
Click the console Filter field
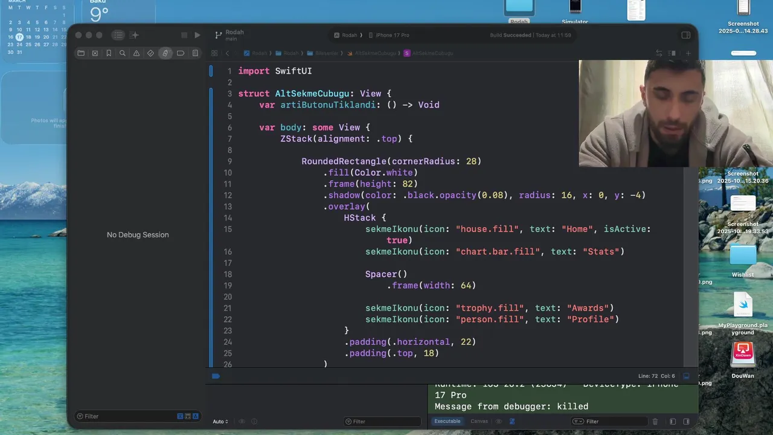609,422
